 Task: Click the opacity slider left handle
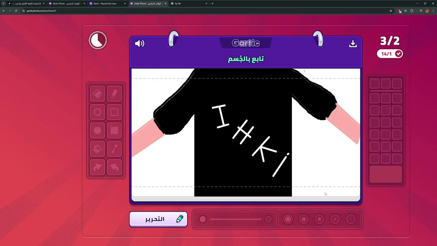click(203, 219)
